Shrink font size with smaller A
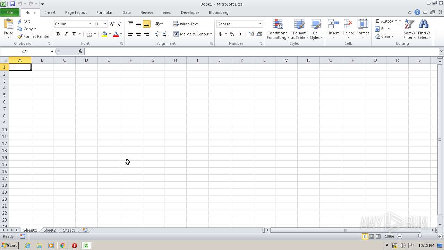Screen dimensions: 444x250 point(119,24)
